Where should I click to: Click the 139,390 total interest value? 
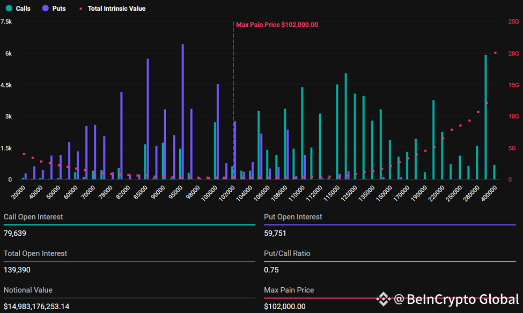17,270
